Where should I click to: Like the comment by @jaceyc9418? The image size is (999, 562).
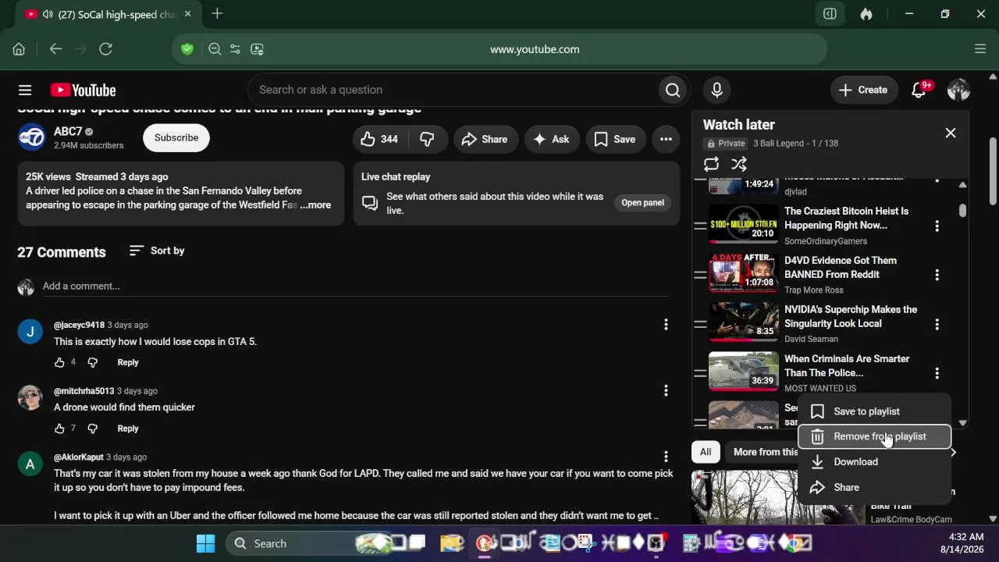[x=59, y=362]
